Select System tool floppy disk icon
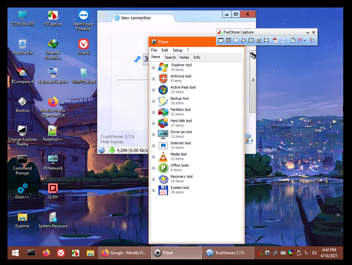 163,190
